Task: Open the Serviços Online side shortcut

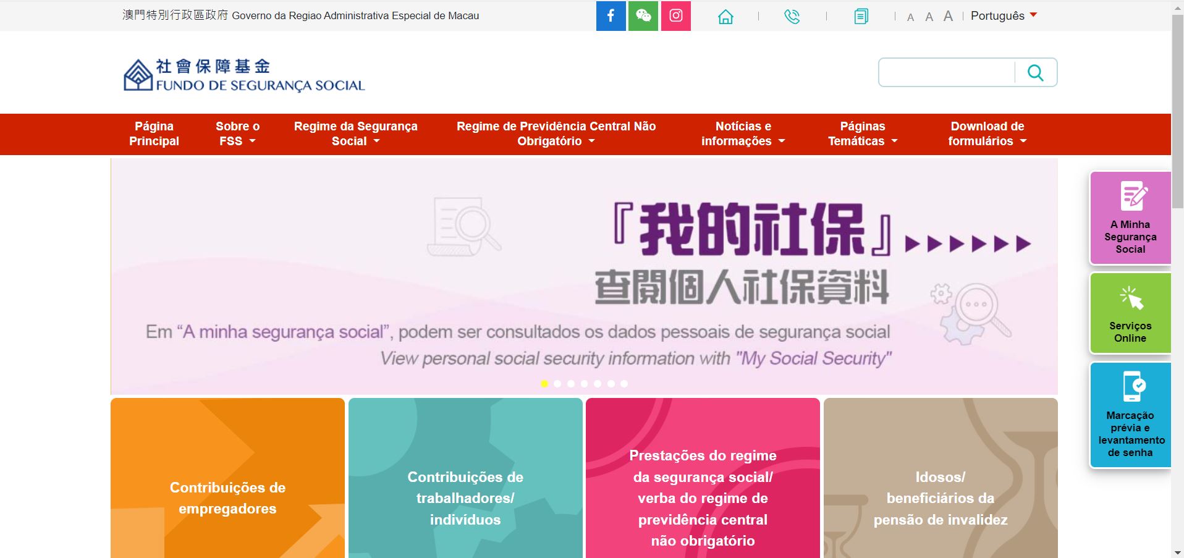Action: pyautogui.click(x=1130, y=313)
